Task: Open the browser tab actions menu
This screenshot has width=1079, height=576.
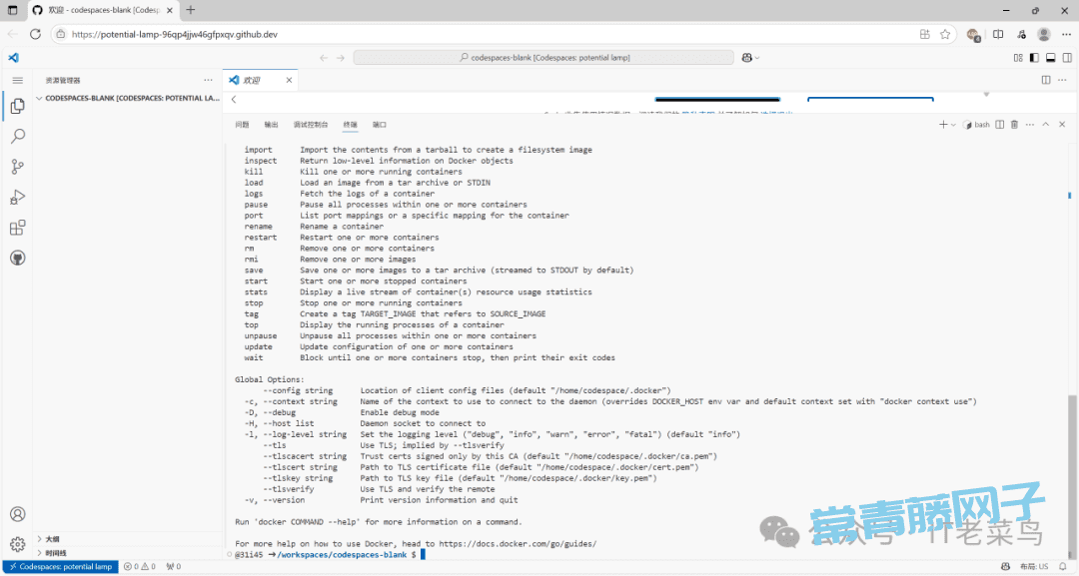Action: pos(12,10)
